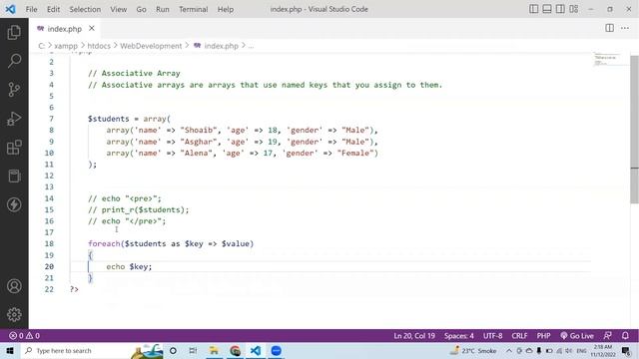Click the VS Code logo in title bar
639x359 pixels.
click(x=10, y=9)
